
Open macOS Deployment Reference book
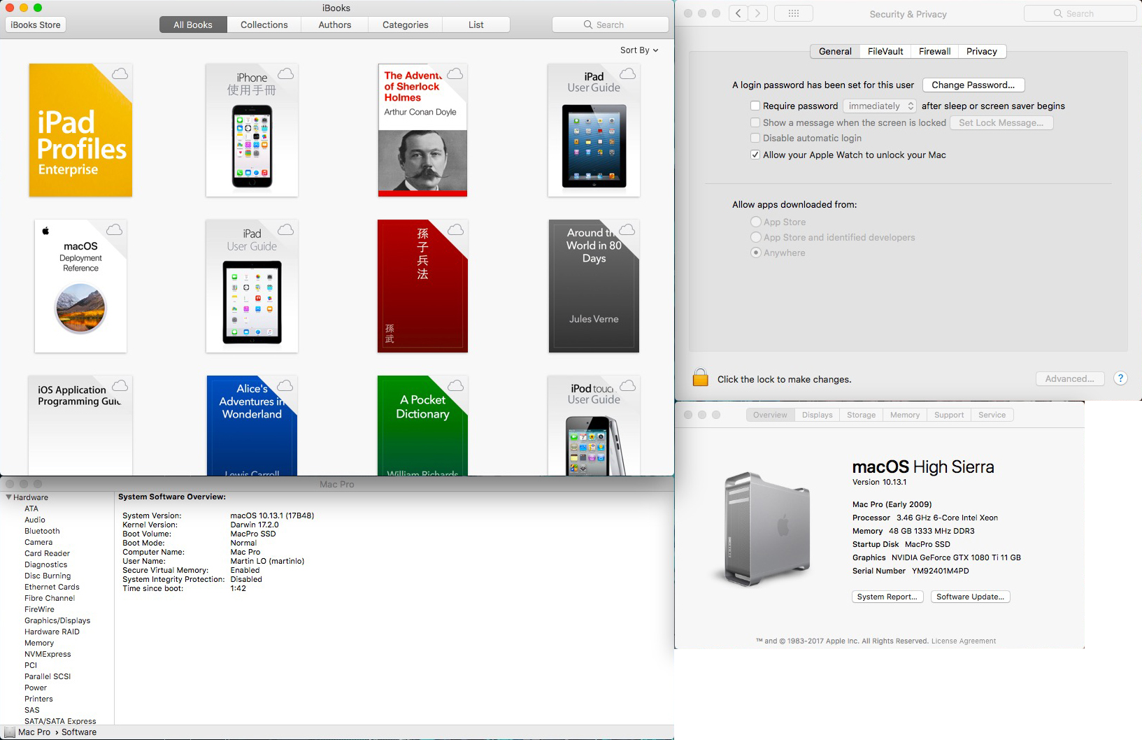pyautogui.click(x=80, y=286)
